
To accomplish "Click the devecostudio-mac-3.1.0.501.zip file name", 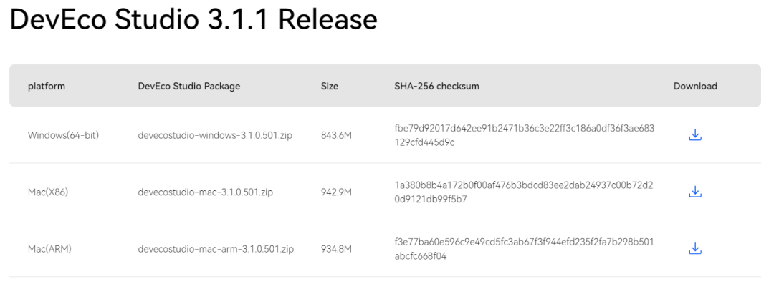I will click(x=206, y=192).
